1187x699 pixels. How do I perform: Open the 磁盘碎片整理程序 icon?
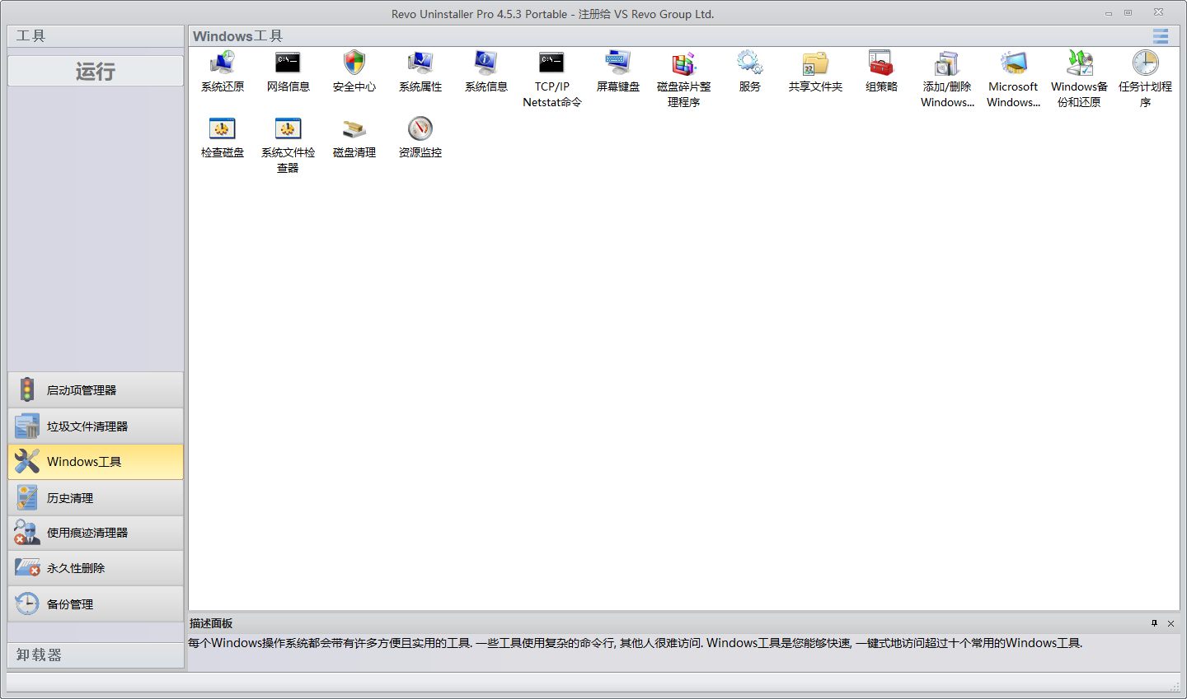[684, 63]
